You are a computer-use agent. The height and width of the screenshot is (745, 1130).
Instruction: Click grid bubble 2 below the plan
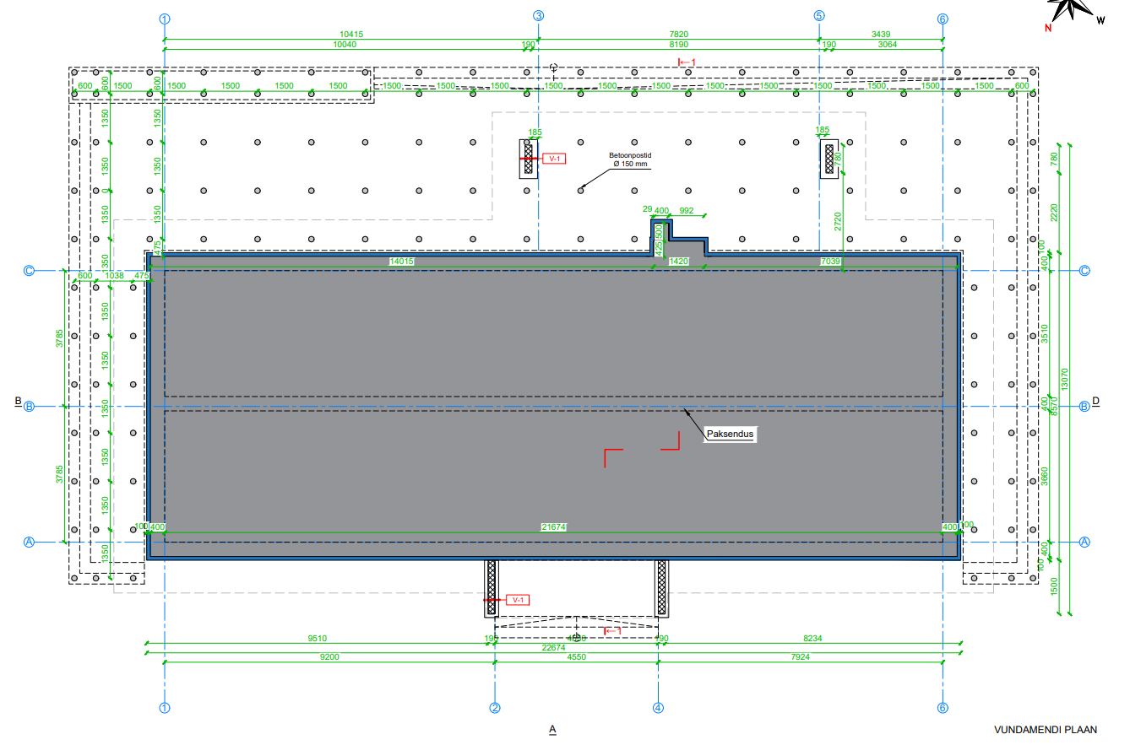(x=495, y=708)
